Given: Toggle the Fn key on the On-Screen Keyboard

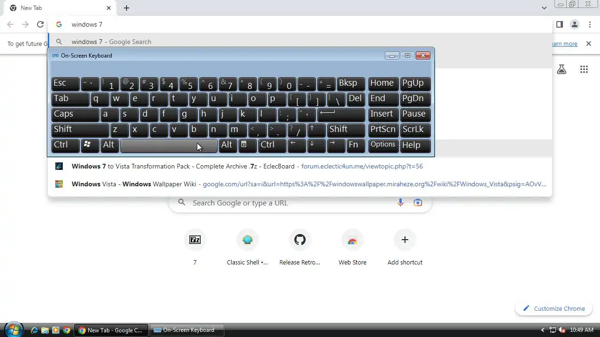Looking at the screenshot, I should click(356, 146).
